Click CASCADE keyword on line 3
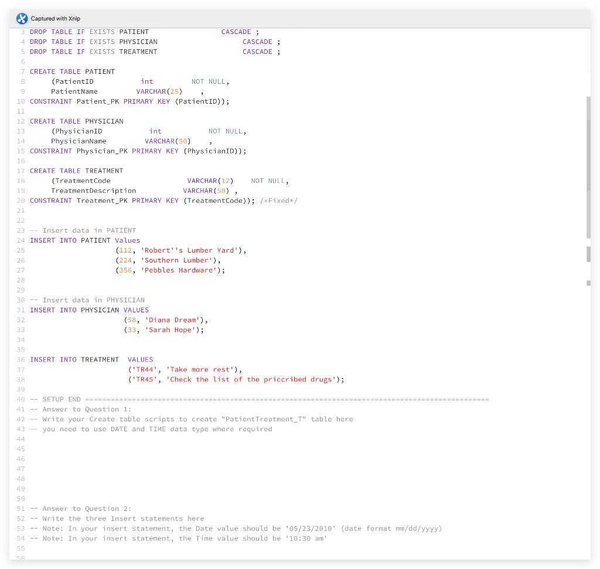The image size is (600, 569). click(236, 32)
